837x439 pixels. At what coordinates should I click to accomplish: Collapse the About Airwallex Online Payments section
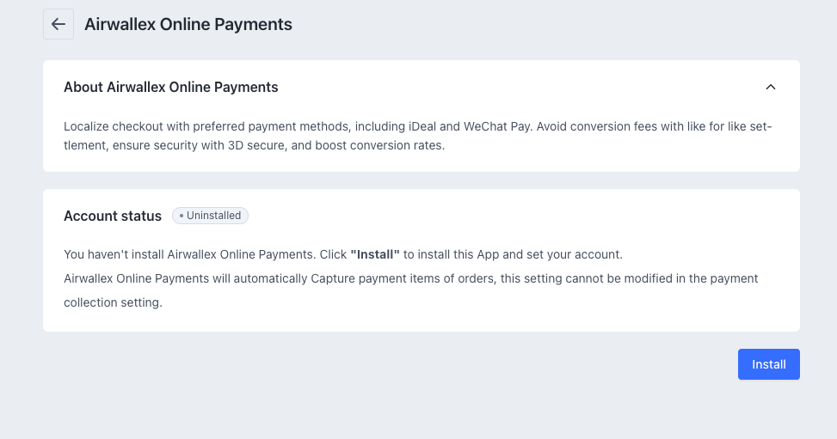(771, 87)
